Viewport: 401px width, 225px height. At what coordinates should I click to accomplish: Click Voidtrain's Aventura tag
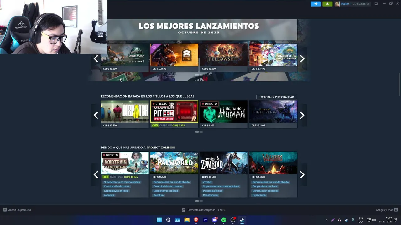109,195
